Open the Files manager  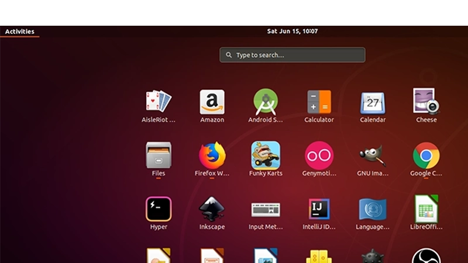point(159,160)
